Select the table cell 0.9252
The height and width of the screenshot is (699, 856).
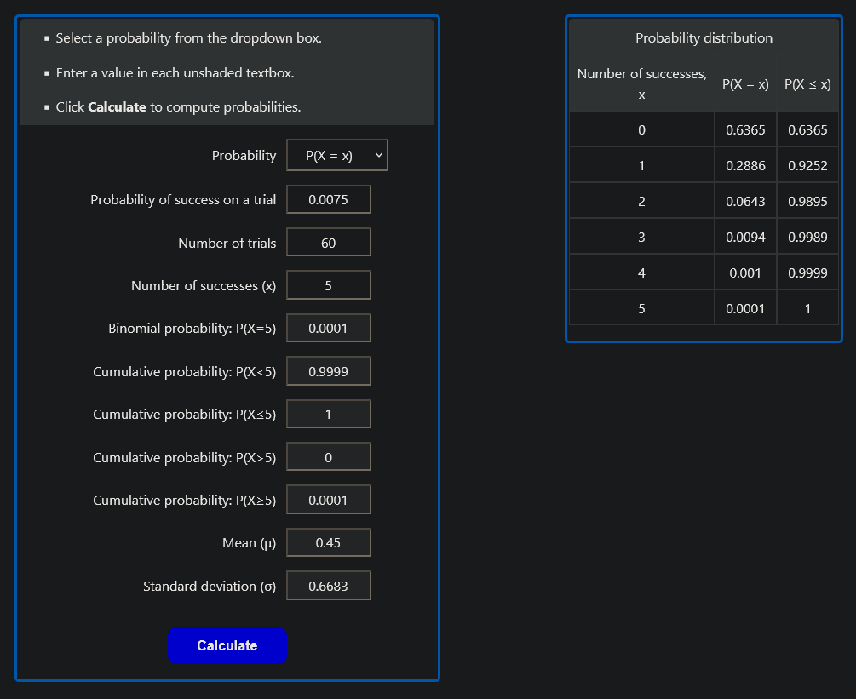pos(807,165)
